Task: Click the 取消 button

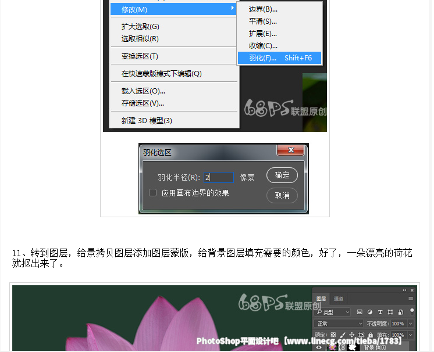Action: [282, 196]
